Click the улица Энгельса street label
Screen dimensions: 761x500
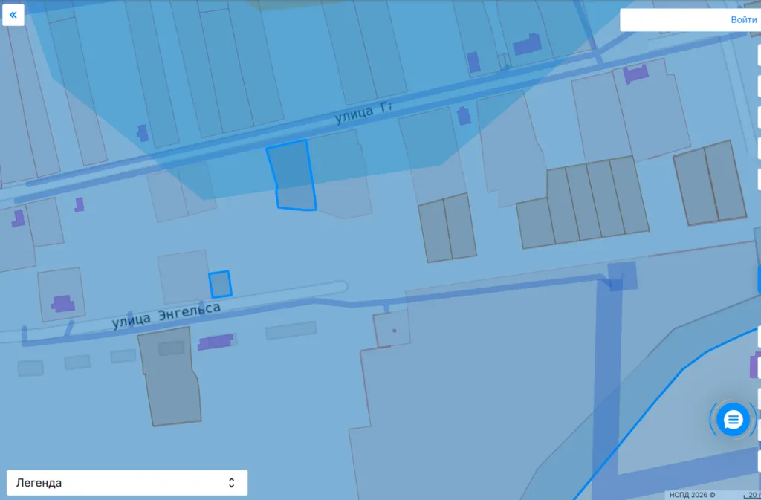click(x=166, y=315)
